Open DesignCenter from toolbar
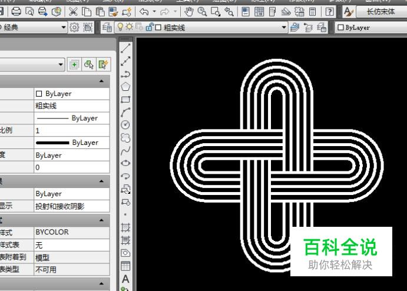The height and width of the screenshot is (291, 407). (x=259, y=11)
